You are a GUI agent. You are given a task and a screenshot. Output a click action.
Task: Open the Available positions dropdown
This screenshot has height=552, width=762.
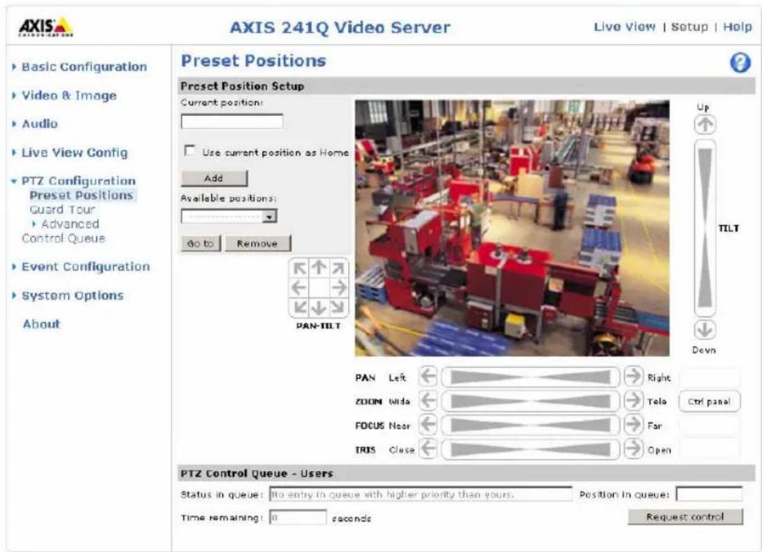[x=229, y=216]
